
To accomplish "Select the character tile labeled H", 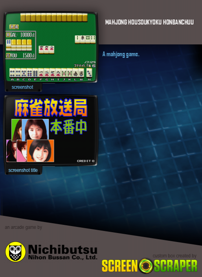I will coord(53,73).
